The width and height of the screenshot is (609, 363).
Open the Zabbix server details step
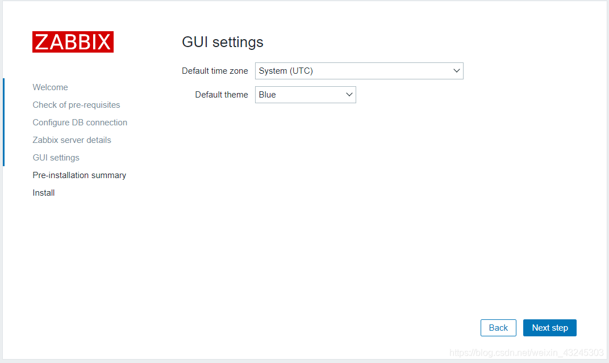coord(72,140)
